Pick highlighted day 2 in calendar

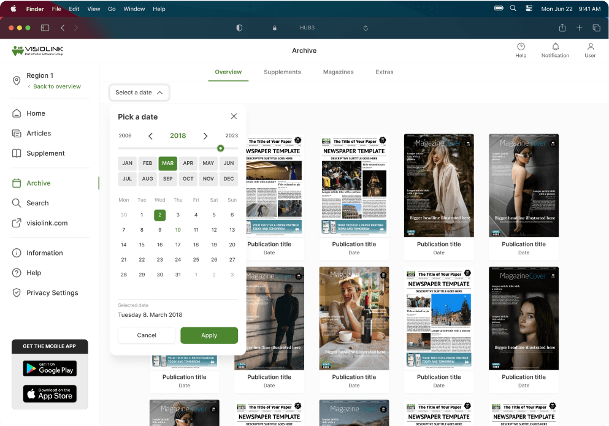coord(159,215)
